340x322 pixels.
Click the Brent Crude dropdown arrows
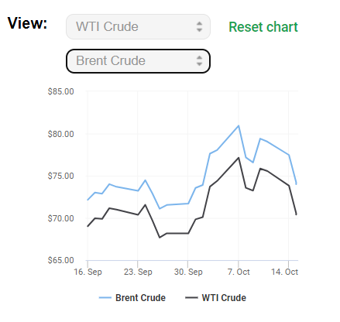199,61
